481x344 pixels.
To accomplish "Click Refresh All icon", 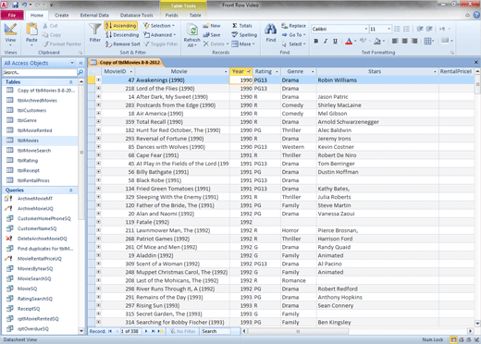I will [x=192, y=34].
